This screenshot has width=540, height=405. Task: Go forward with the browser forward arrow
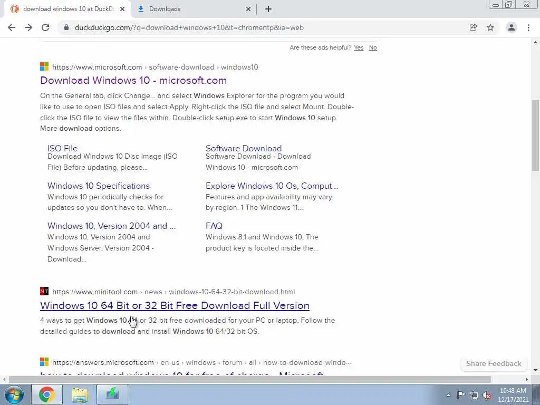(28, 27)
